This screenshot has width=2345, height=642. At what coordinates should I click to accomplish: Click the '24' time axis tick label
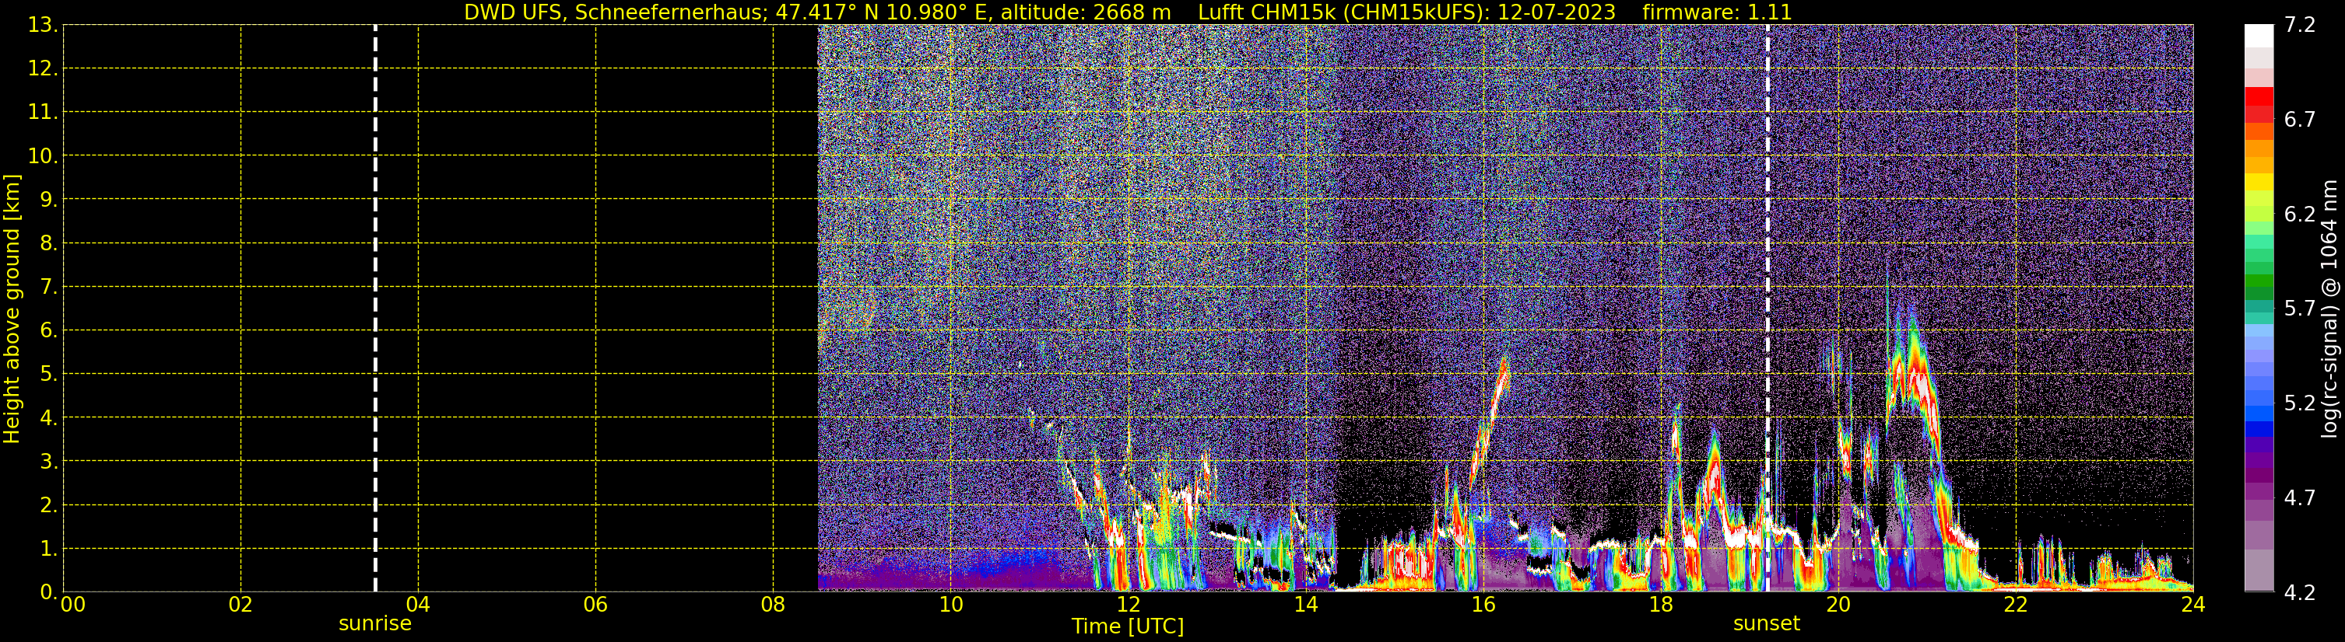(x=2193, y=605)
